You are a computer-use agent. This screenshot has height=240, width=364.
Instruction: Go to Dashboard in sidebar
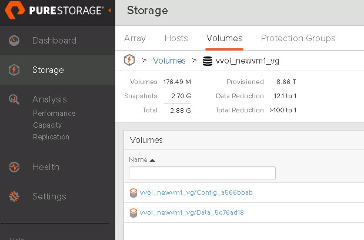(54, 41)
